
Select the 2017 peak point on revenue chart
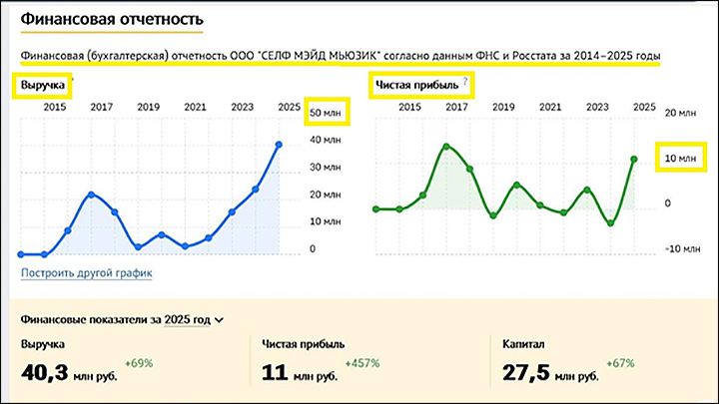click(91, 194)
